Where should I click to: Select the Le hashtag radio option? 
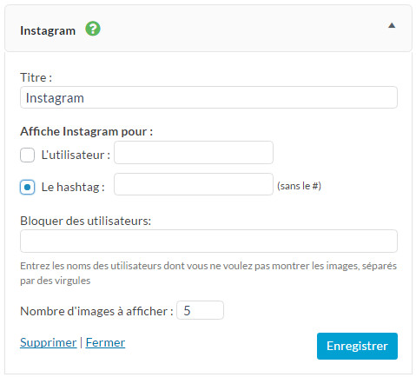[x=27, y=187]
